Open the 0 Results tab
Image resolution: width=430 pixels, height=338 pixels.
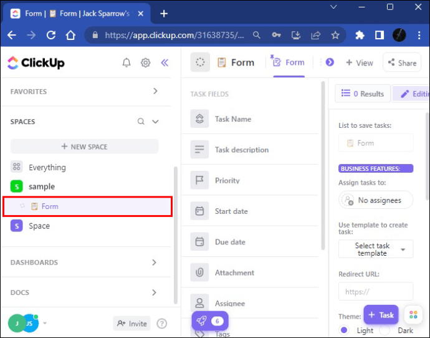(363, 94)
